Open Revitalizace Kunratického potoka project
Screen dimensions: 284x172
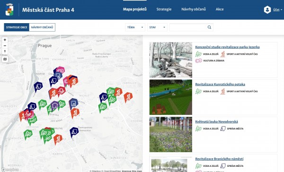(220, 84)
